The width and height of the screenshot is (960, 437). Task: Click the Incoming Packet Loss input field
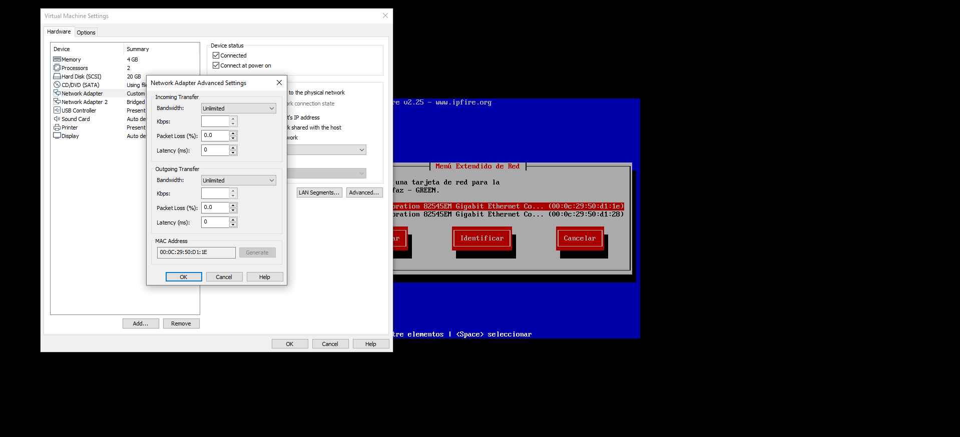(x=215, y=135)
